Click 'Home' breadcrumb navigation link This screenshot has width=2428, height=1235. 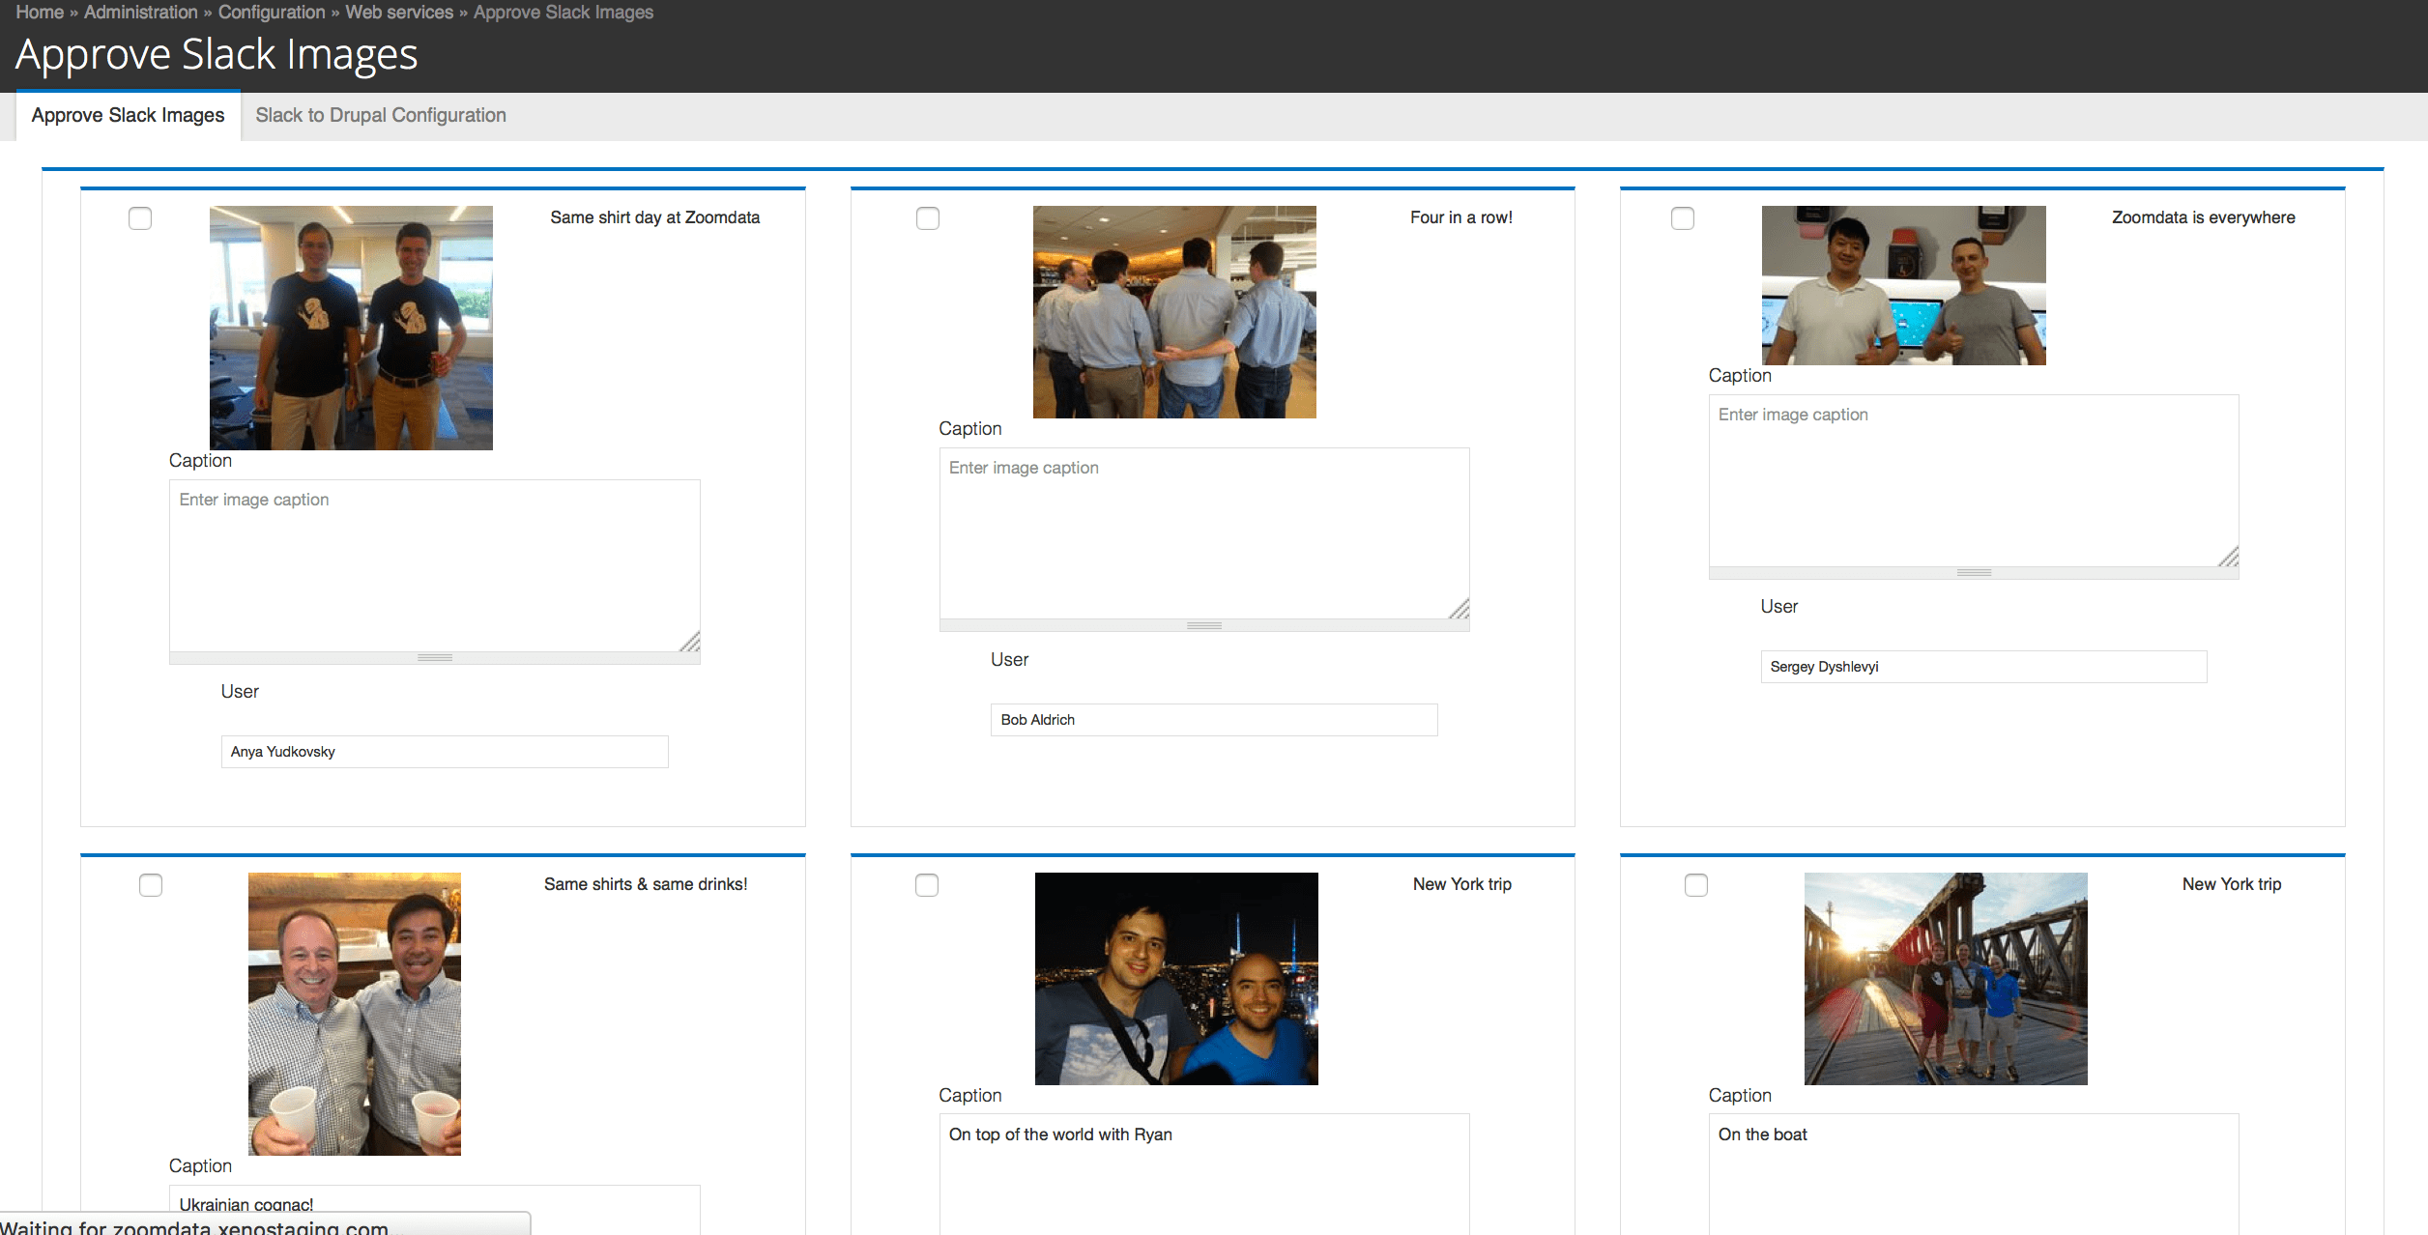pyautogui.click(x=35, y=13)
